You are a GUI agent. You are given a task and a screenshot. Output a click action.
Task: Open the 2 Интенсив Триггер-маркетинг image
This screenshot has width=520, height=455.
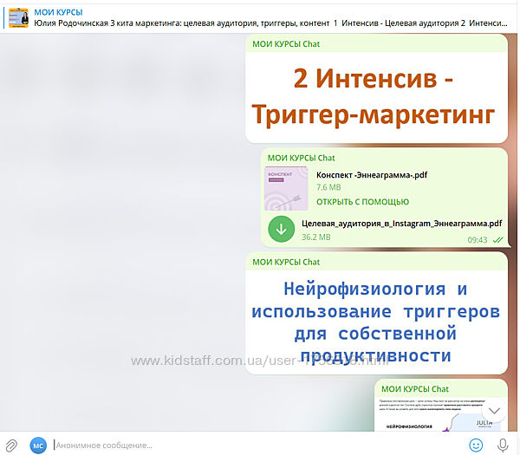click(x=376, y=97)
